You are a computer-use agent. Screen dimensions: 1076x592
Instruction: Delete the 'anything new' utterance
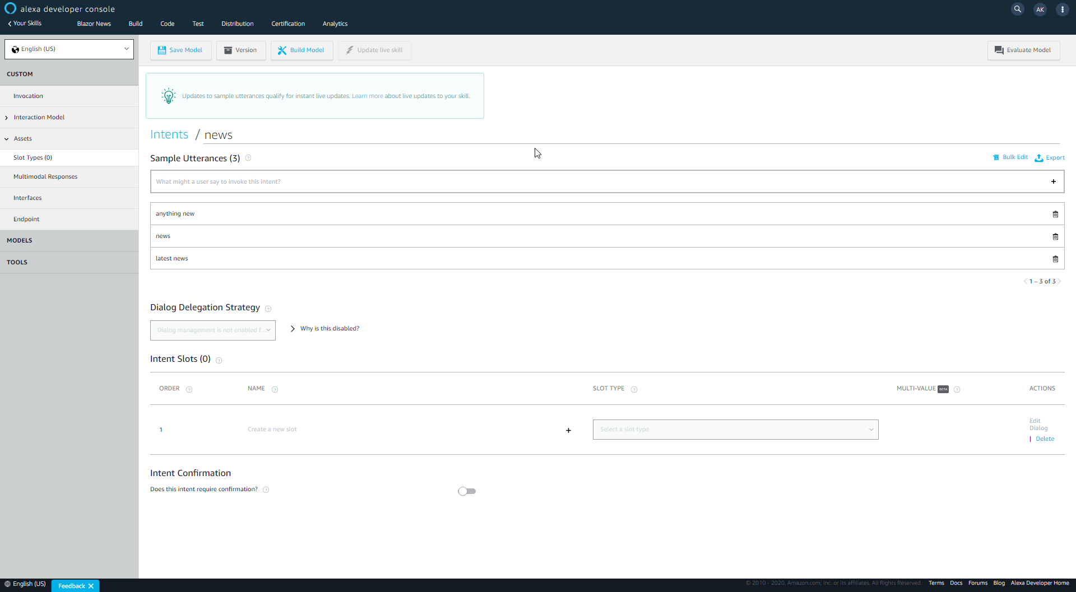(x=1055, y=214)
